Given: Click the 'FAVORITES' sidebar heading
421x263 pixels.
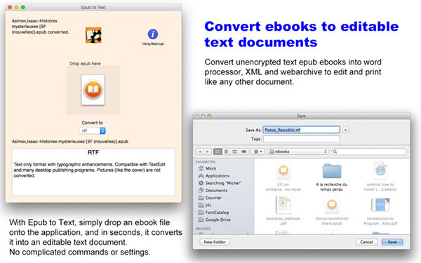Looking at the screenshot, I should point(206,162).
